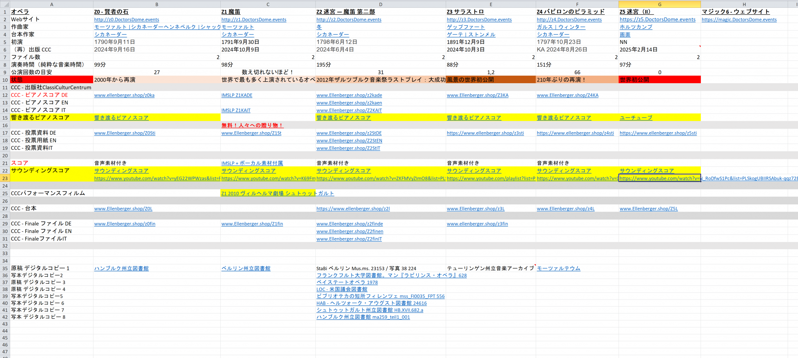
Task: Open www.Ellenberger.shop/Z0Sti link
Action: [125, 133]
